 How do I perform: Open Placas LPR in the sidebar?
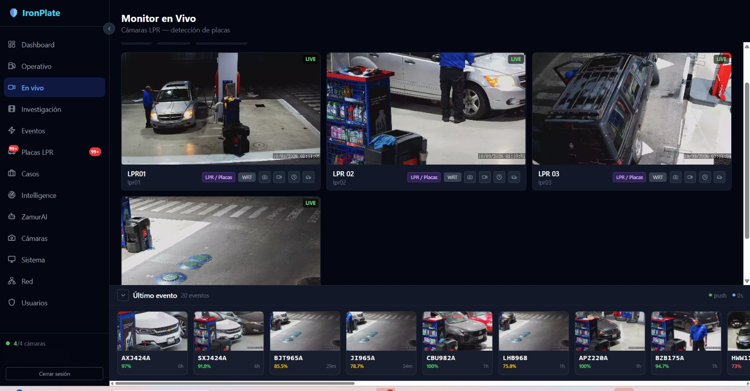coord(54,152)
